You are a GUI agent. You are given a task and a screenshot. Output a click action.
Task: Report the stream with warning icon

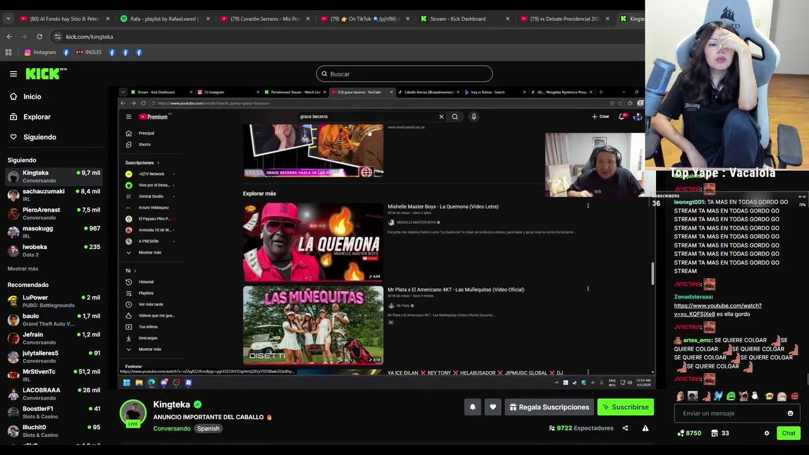(x=645, y=428)
